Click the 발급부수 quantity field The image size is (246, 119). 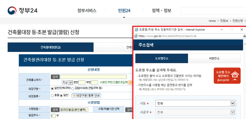click(x=53, y=116)
